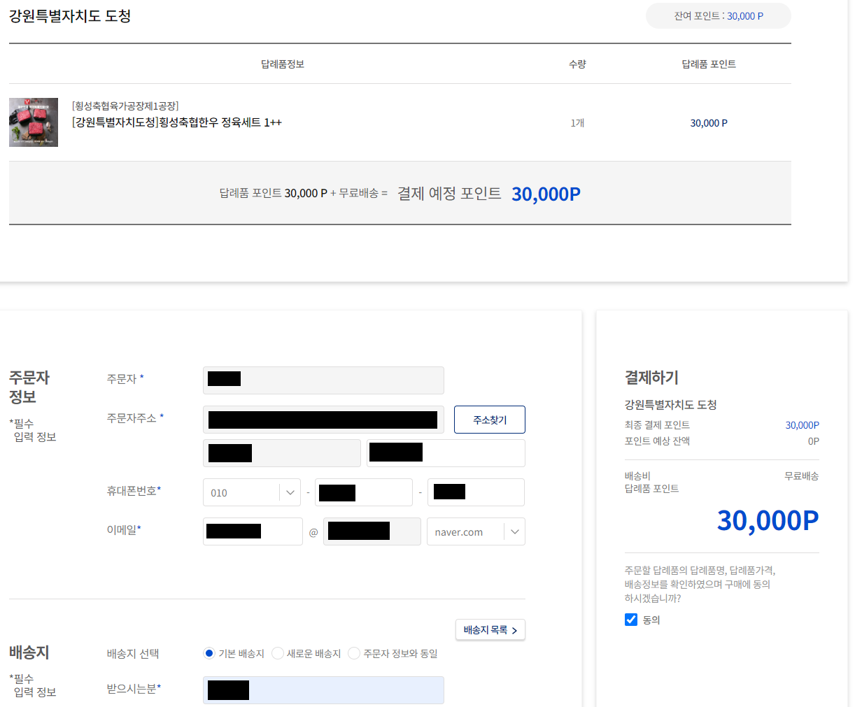The width and height of the screenshot is (855, 707).
Task: Click the 잔여 포인트 balance badge
Action: click(718, 15)
